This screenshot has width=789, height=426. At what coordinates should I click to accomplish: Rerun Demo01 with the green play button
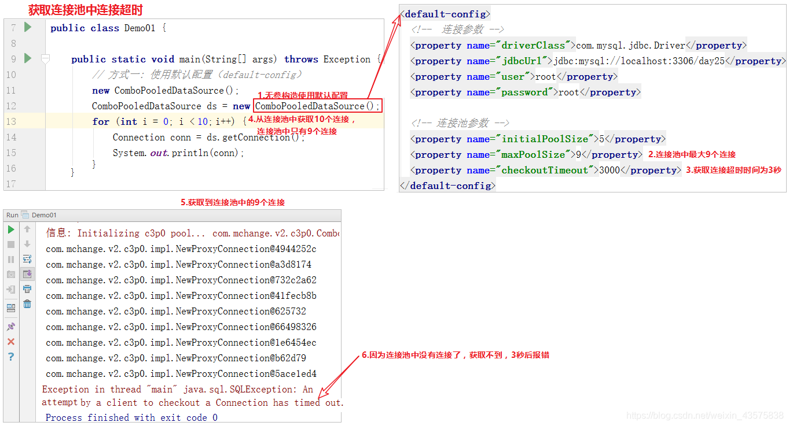pyautogui.click(x=11, y=229)
